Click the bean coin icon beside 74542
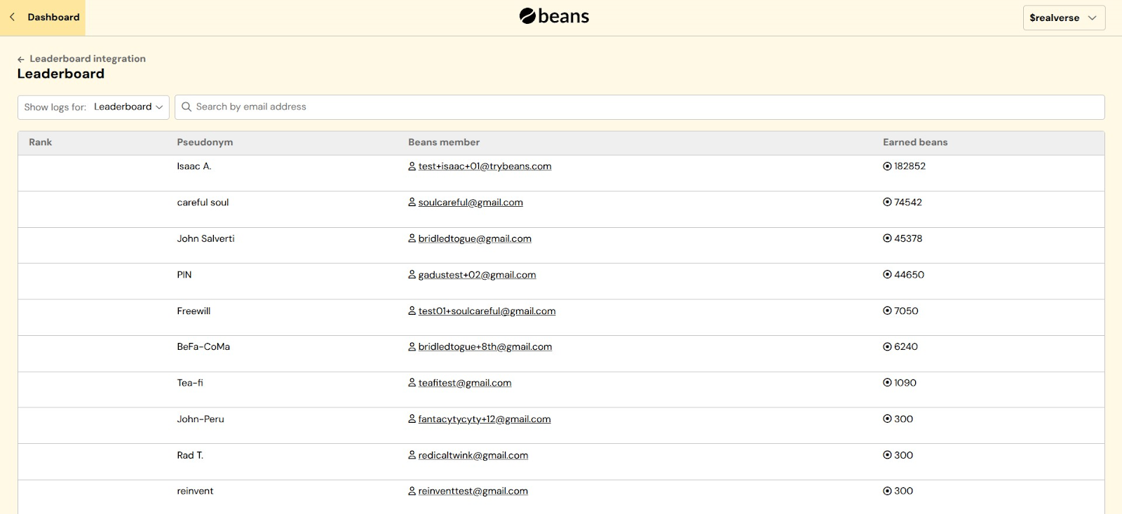This screenshot has width=1122, height=514. pos(887,203)
